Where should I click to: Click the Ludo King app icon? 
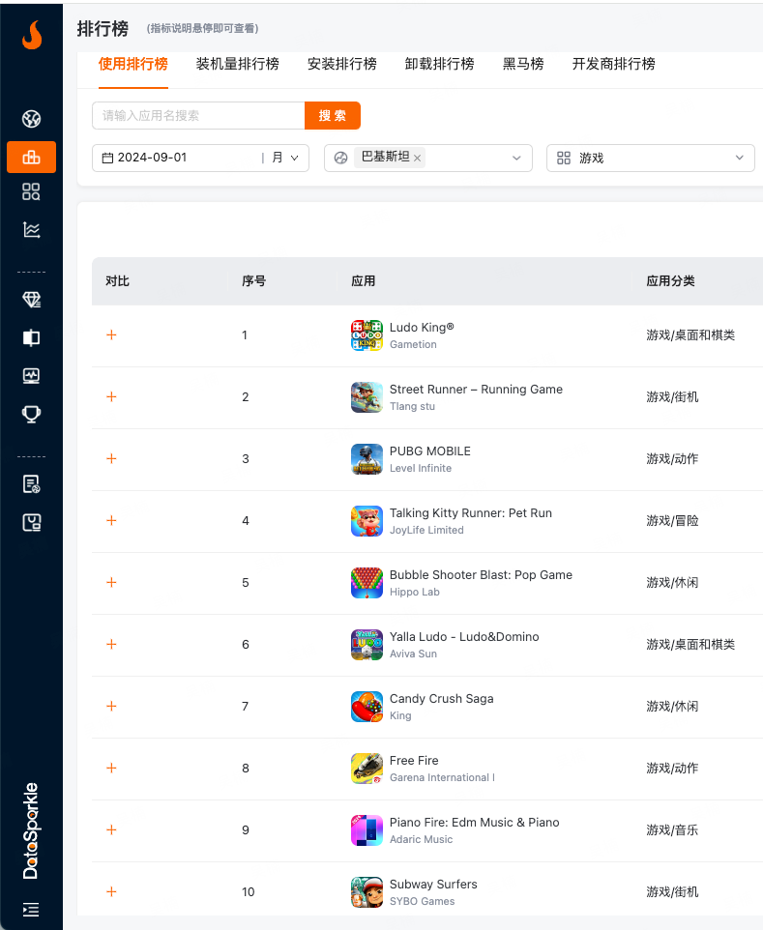point(367,335)
